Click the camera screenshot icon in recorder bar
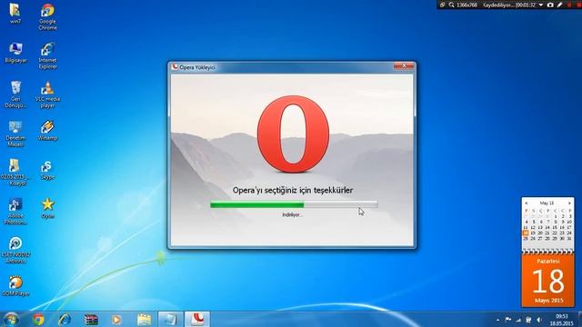 click(550, 5)
